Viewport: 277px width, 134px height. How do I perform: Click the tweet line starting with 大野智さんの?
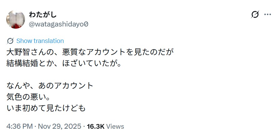(x=90, y=52)
